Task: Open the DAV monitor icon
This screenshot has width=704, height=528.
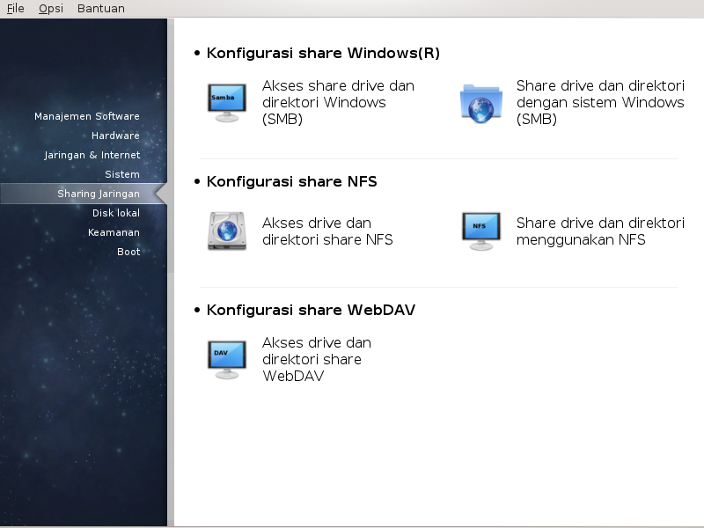Action: [227, 360]
